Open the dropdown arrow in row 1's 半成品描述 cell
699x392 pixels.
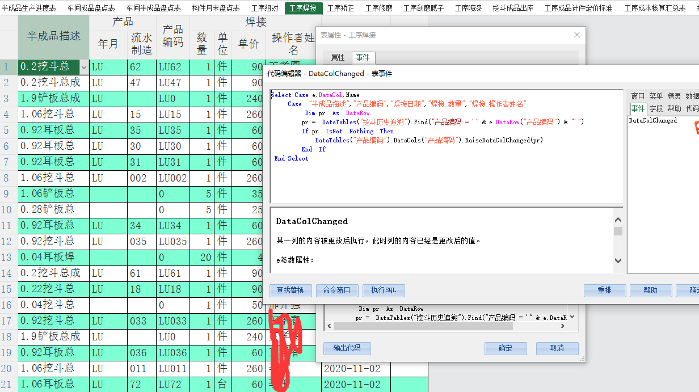[x=84, y=67]
